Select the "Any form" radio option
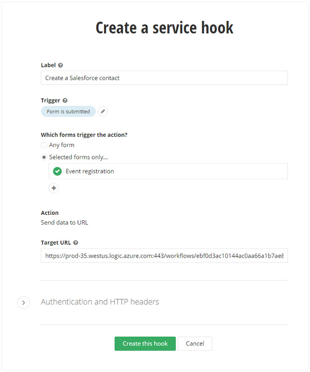The width and height of the screenshot is (310, 372). [x=44, y=145]
